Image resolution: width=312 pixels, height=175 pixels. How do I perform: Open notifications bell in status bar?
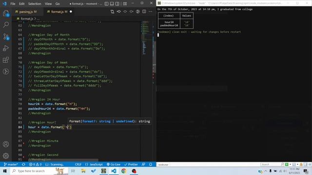(151, 164)
